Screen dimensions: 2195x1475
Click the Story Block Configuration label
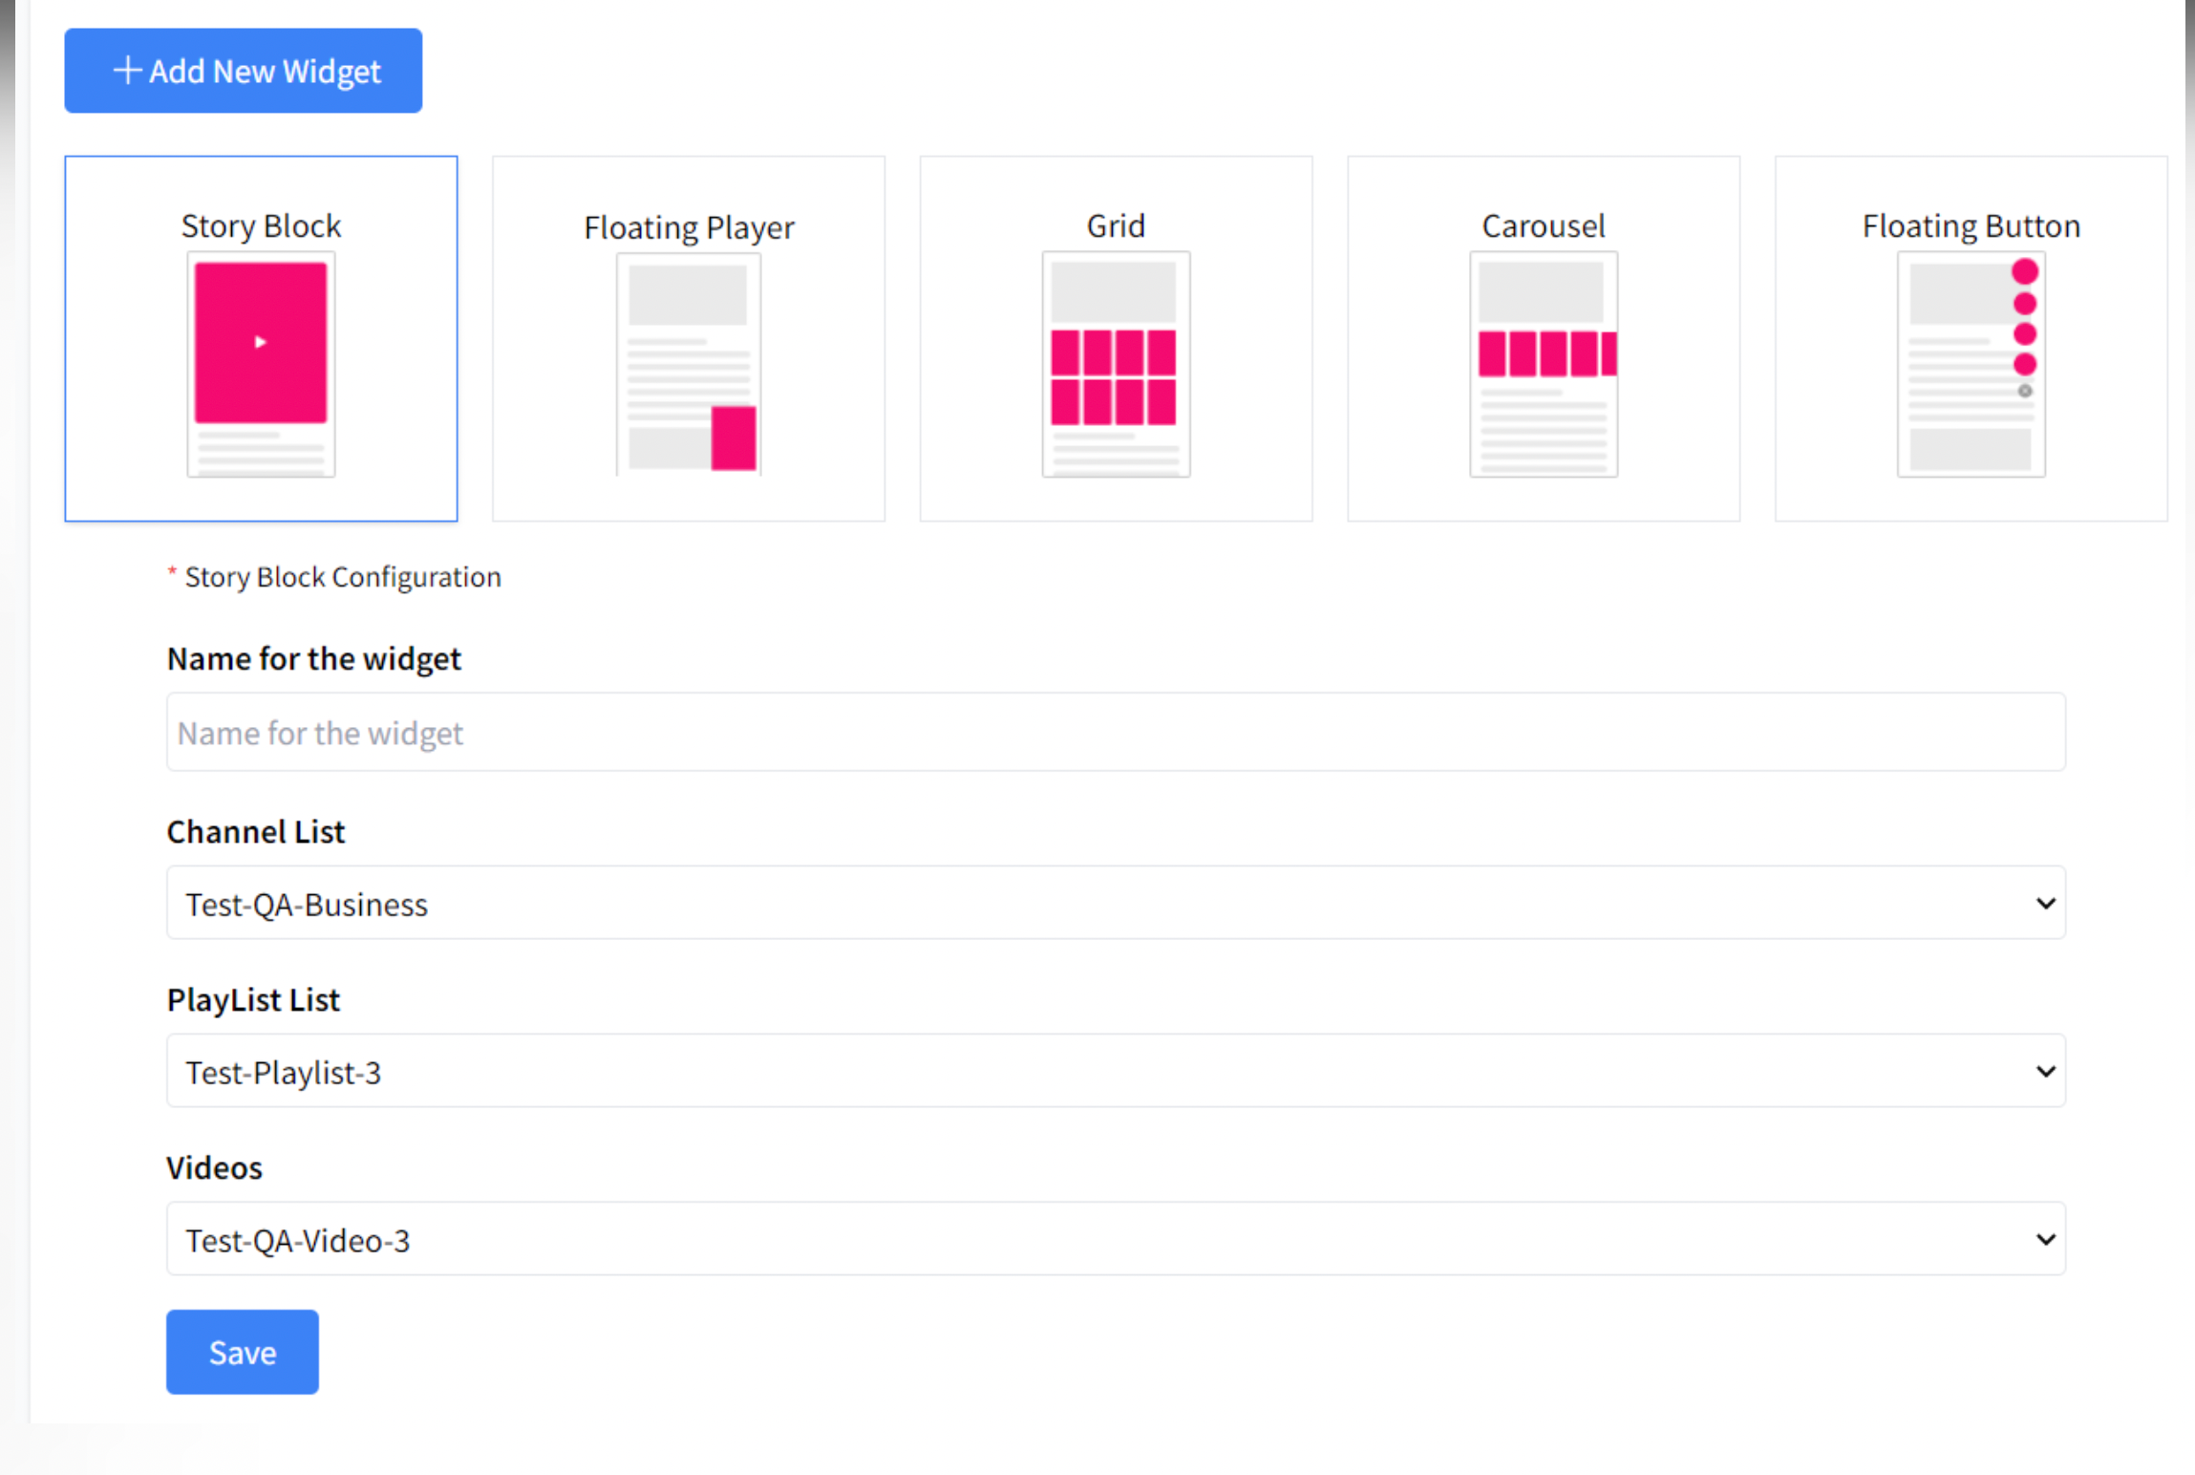341,576
